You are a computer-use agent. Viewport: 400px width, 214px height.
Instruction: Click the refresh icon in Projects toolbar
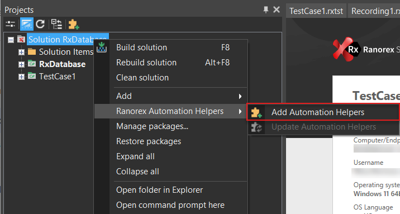pyautogui.click(x=40, y=24)
